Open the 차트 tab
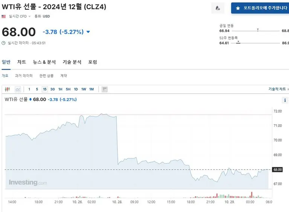This screenshot has height=212, width=289. click(21, 62)
